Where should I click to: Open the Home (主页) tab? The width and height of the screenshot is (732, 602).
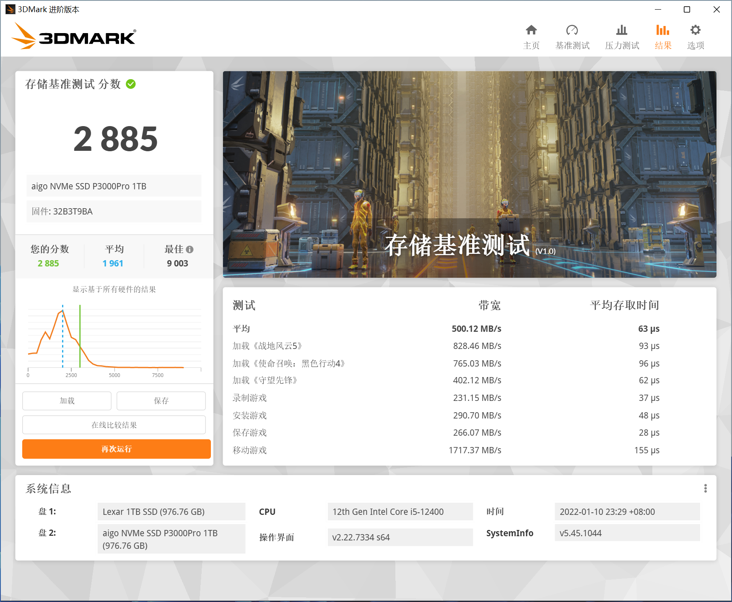[x=531, y=37]
